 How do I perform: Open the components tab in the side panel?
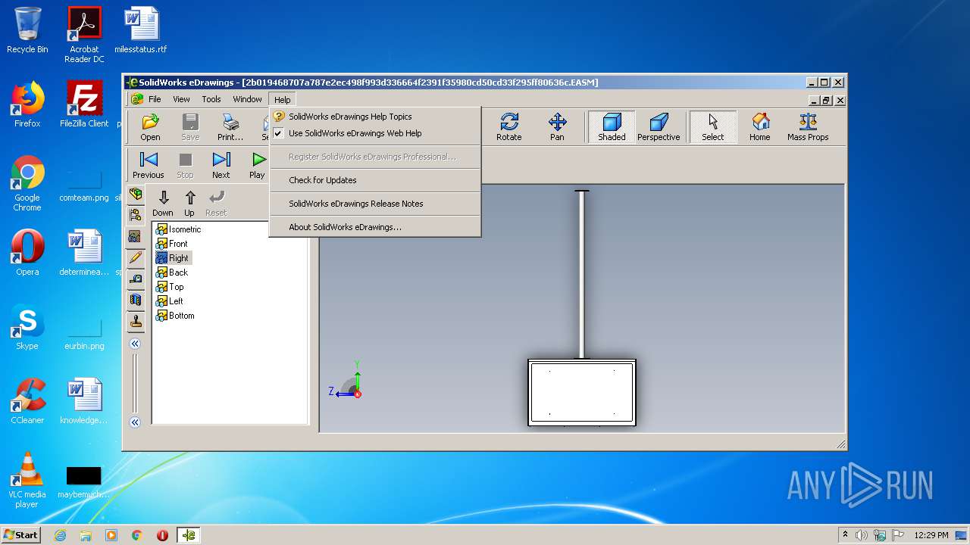click(x=136, y=195)
